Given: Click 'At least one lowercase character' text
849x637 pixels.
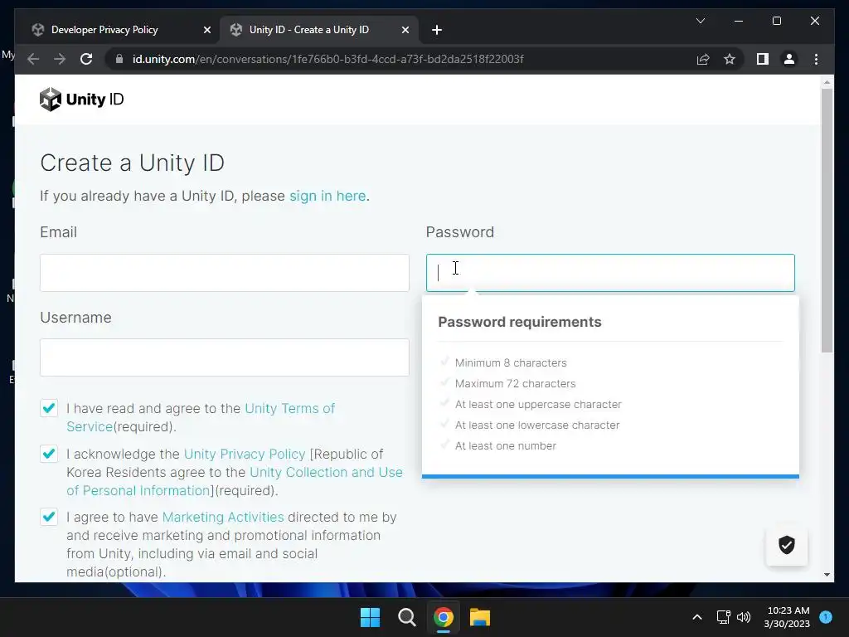Looking at the screenshot, I should (537, 425).
